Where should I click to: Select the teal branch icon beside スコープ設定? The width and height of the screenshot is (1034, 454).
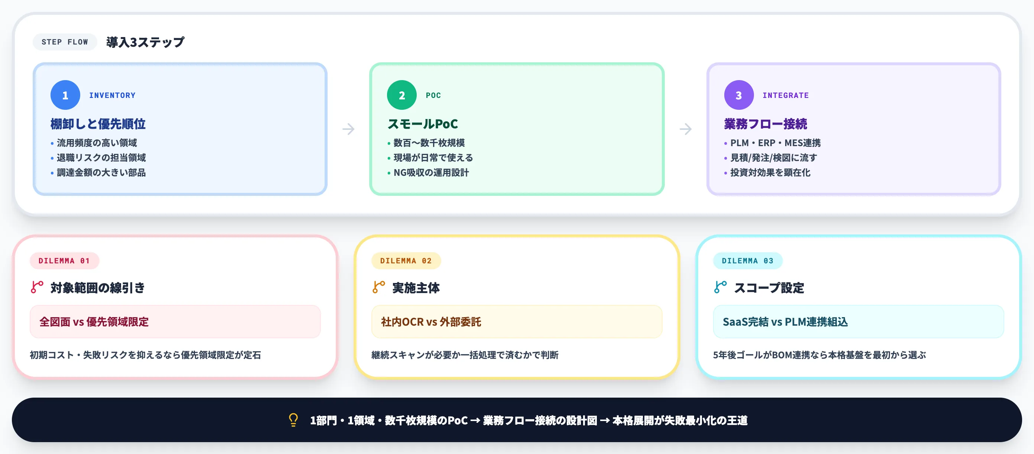[720, 288]
